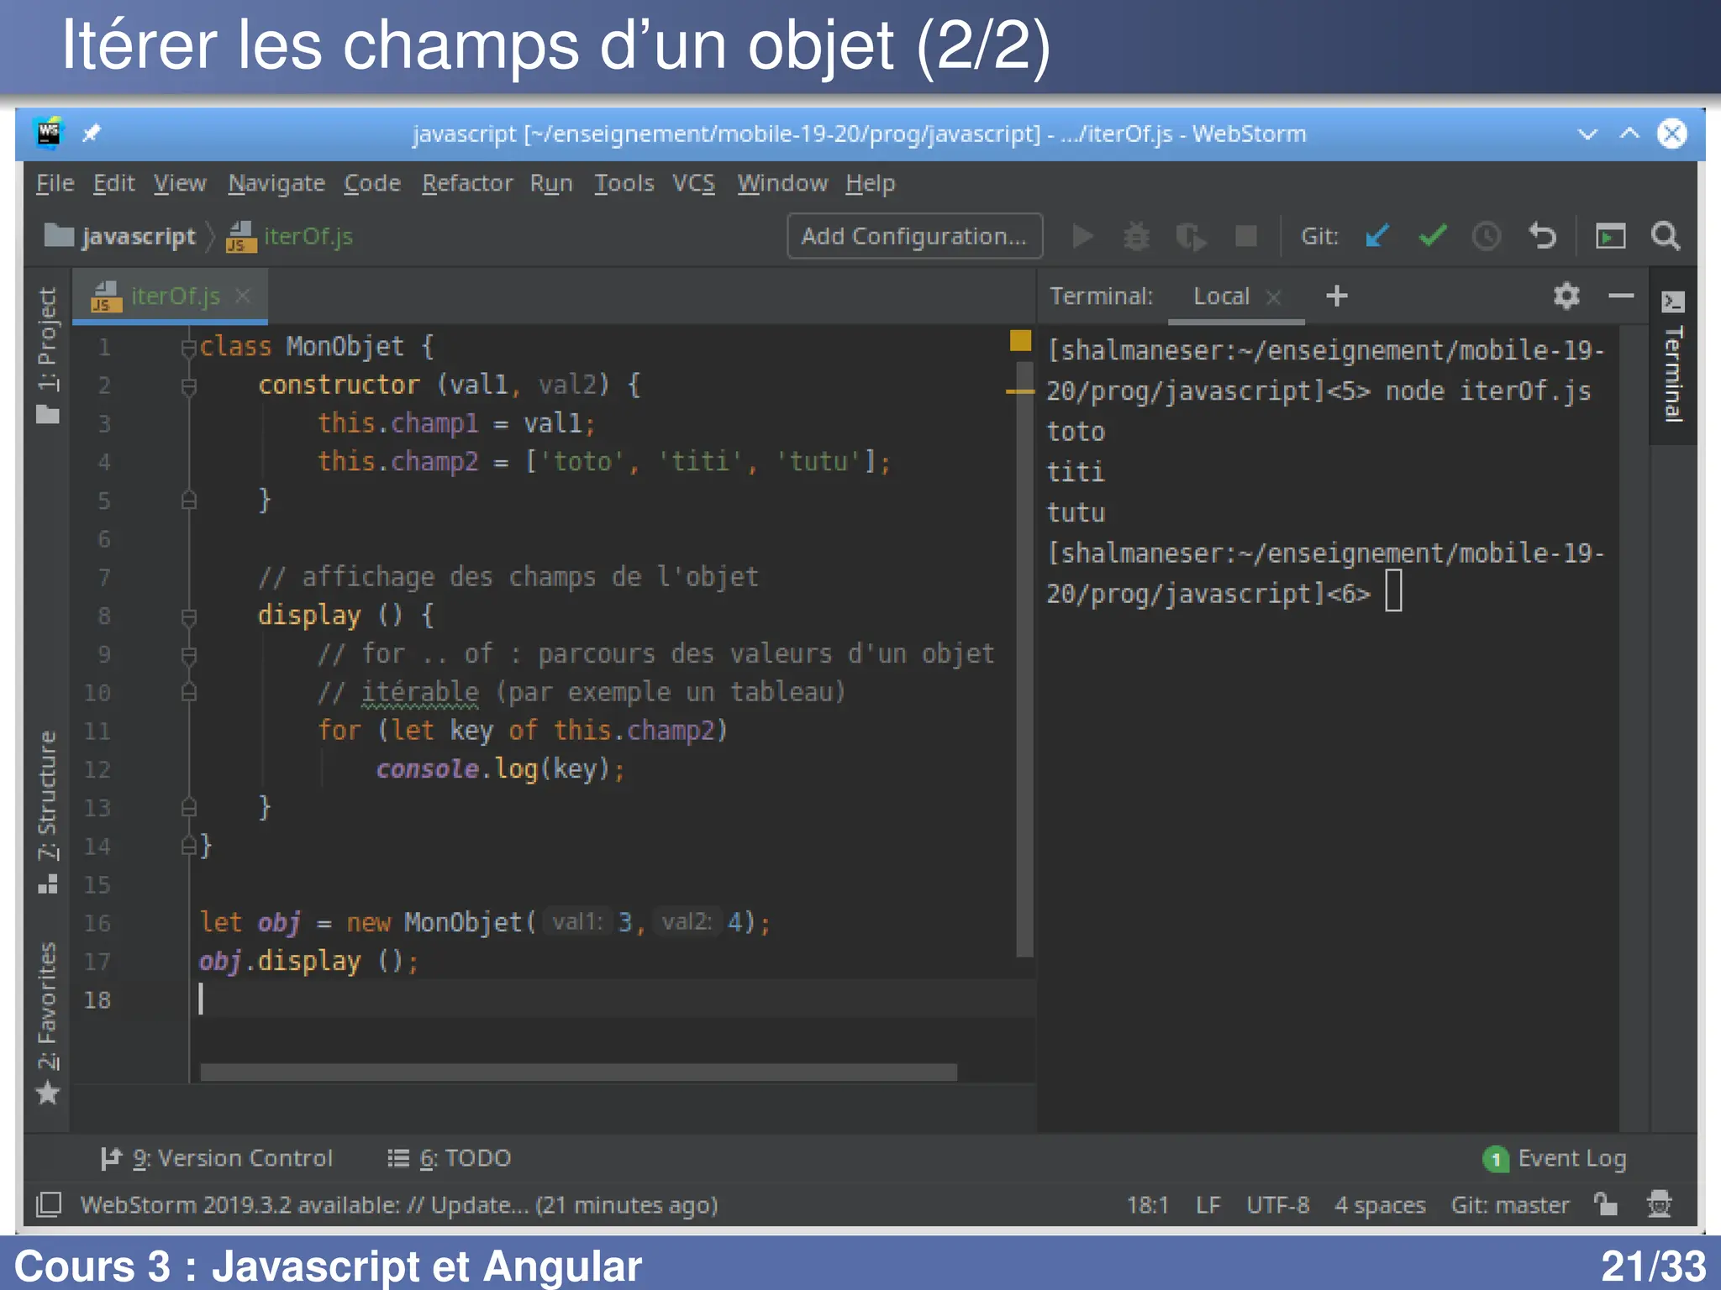Toggle the 2: Favorites tool window

pyautogui.click(x=48, y=1023)
